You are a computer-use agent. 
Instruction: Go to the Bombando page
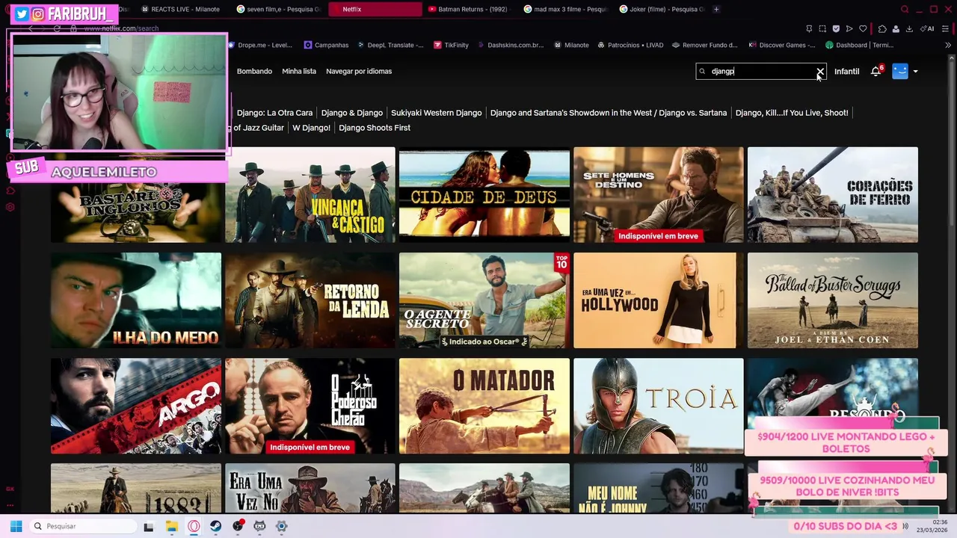click(254, 71)
